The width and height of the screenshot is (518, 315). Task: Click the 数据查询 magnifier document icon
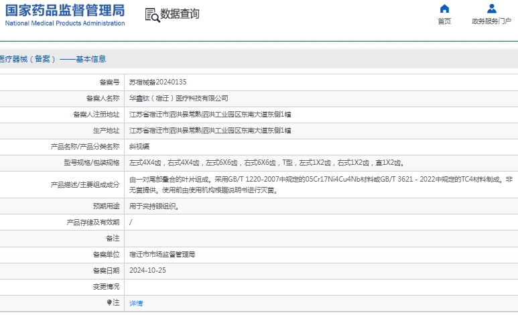(153, 15)
